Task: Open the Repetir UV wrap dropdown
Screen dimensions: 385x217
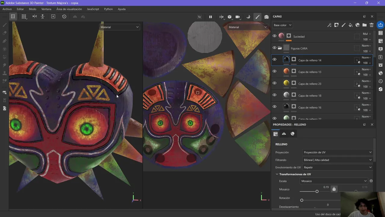Action: 337,167
